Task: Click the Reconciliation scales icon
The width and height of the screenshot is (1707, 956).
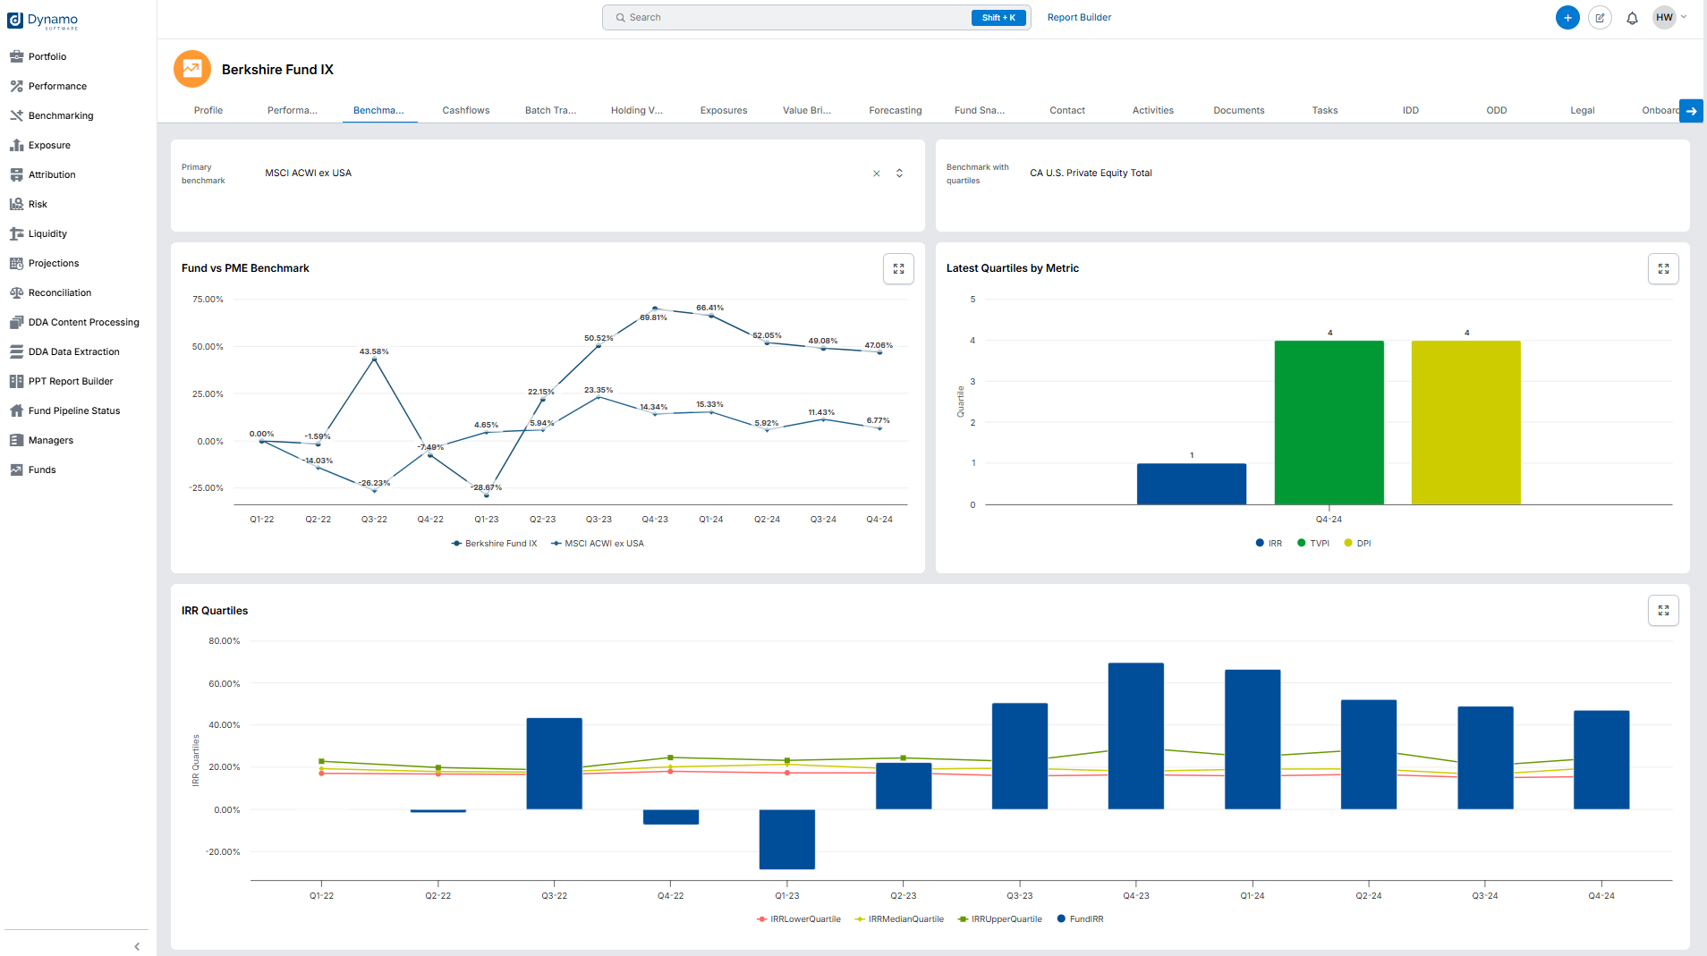Action: click(16, 292)
